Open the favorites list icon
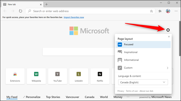 pos(160,11)
